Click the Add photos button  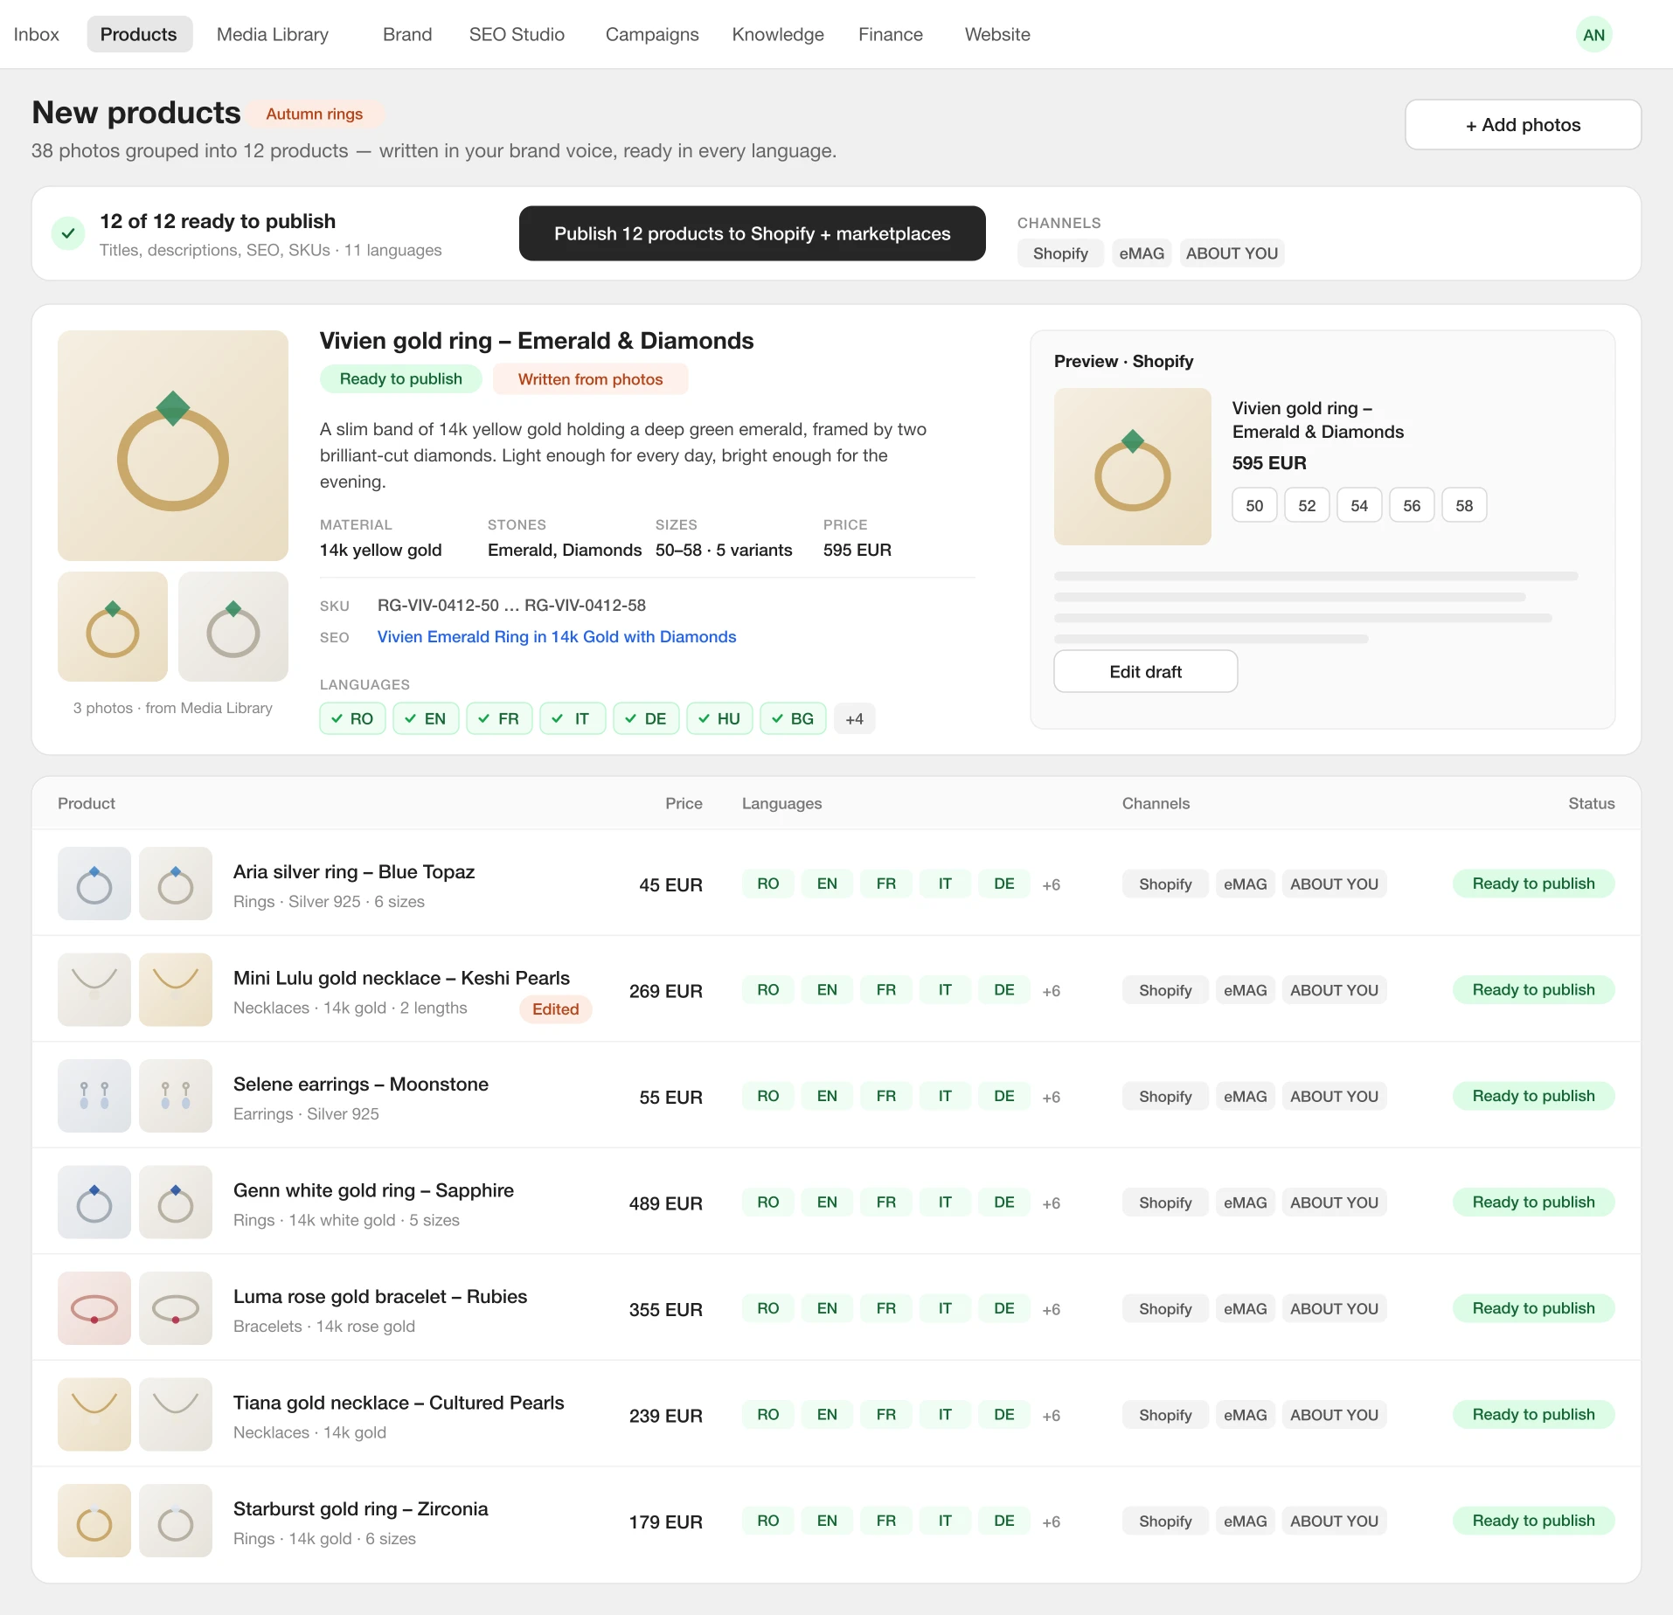coord(1523,125)
